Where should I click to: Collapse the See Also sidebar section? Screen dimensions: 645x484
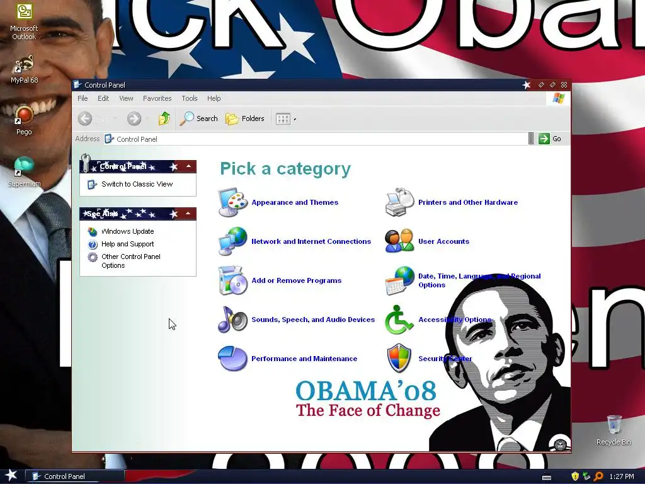(188, 213)
